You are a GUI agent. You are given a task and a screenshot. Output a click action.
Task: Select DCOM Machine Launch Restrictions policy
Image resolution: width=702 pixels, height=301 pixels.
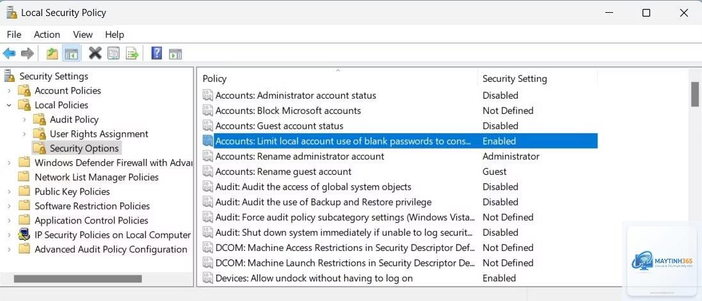click(344, 263)
